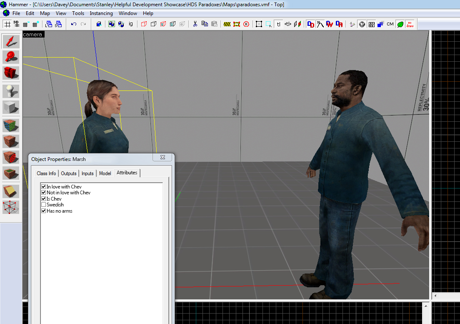Check the 'Swedish' checkbox
The image size is (460, 324).
43,205
